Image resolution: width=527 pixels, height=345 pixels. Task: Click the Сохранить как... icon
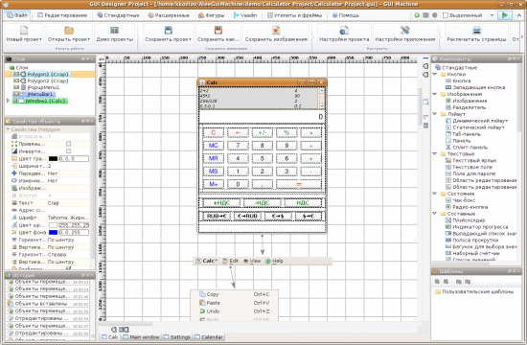(218, 31)
